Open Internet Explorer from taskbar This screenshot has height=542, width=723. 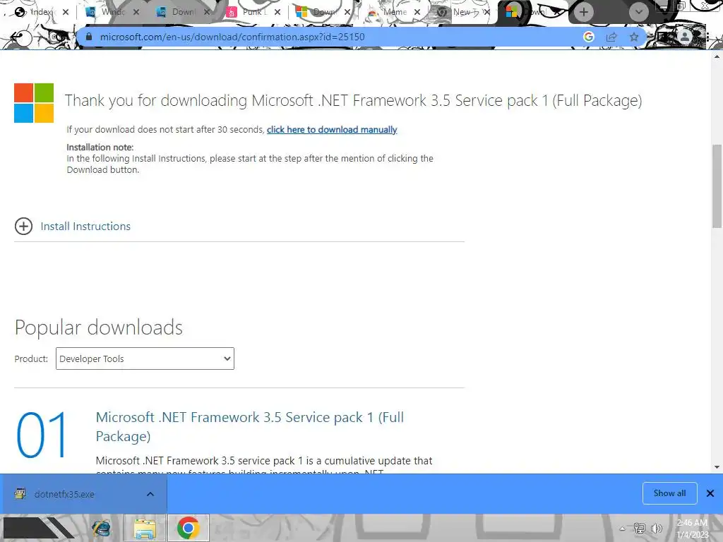click(102, 528)
